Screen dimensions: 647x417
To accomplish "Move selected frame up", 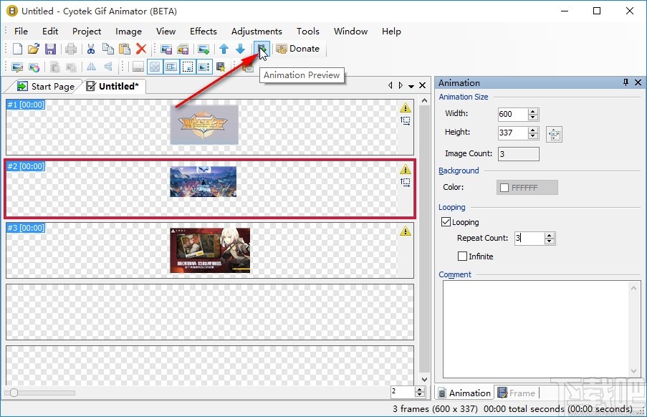I will [x=224, y=49].
